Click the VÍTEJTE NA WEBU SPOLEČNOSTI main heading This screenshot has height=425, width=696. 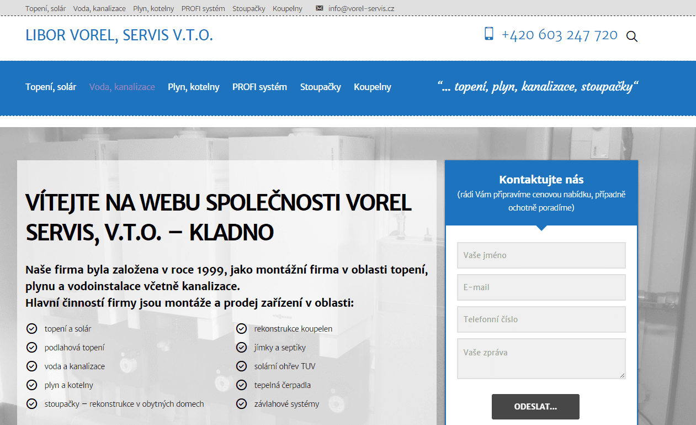click(x=219, y=218)
